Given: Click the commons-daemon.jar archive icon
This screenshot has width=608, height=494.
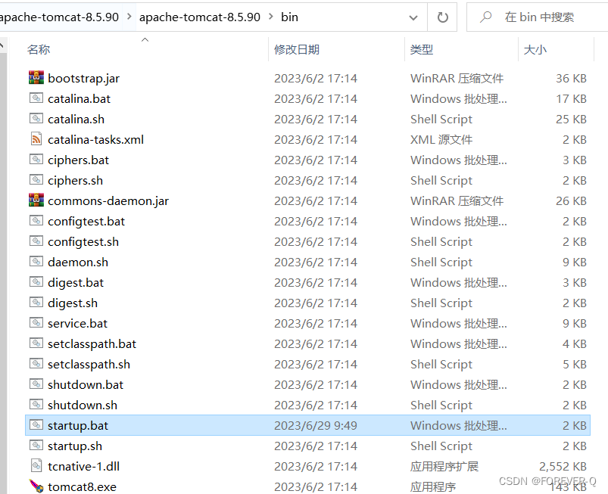Looking at the screenshot, I should [x=36, y=200].
